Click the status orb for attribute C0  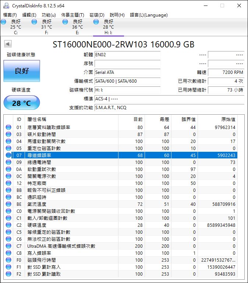[8, 211]
